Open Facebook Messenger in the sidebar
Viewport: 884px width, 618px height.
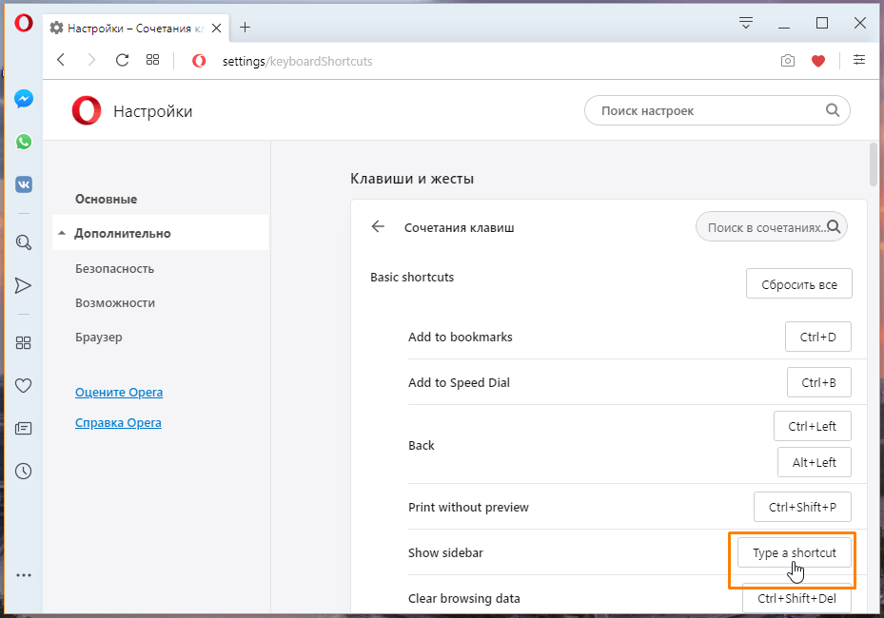pos(24,99)
